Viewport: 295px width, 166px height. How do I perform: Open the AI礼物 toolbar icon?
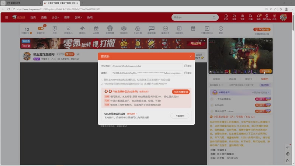[x=96, y=30]
